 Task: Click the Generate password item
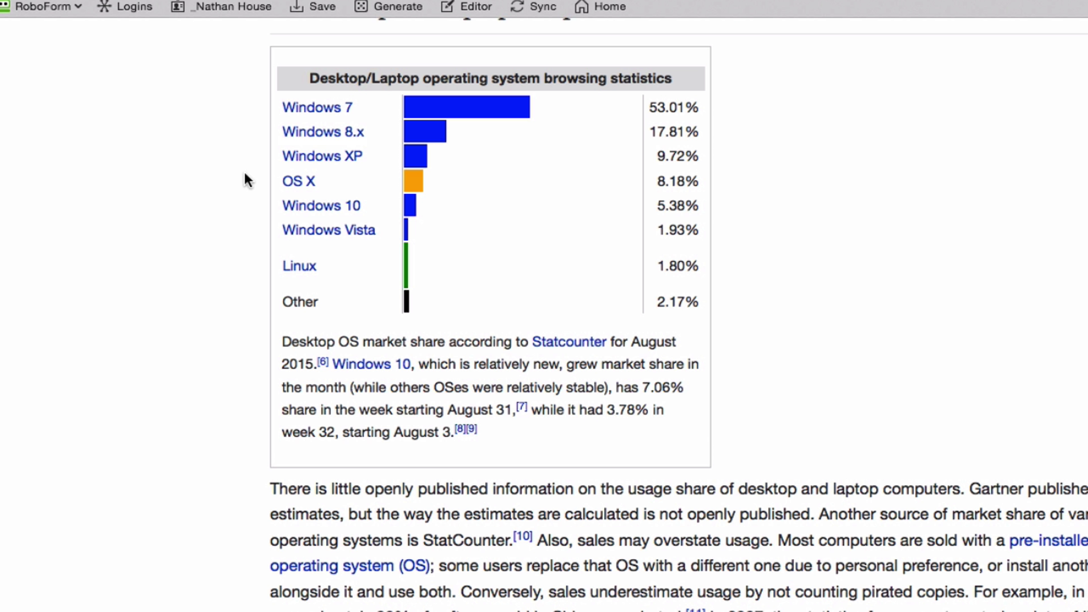[389, 7]
